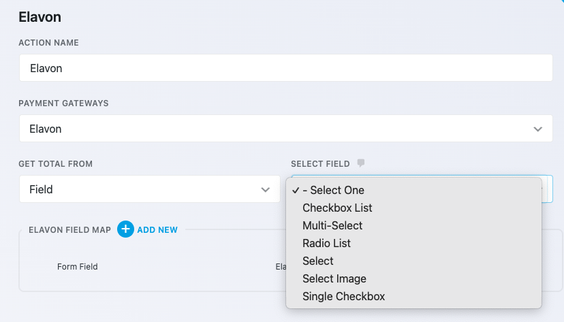Choose 'Checkbox List' option
This screenshot has height=322, width=564.
coord(413,208)
